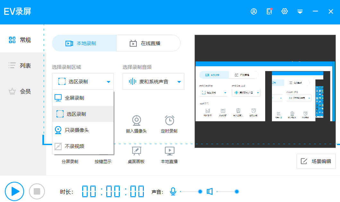Image resolution: width=340 pixels, height=202 pixels.
Task: Select the 本地录制 tab
Action: (84, 43)
